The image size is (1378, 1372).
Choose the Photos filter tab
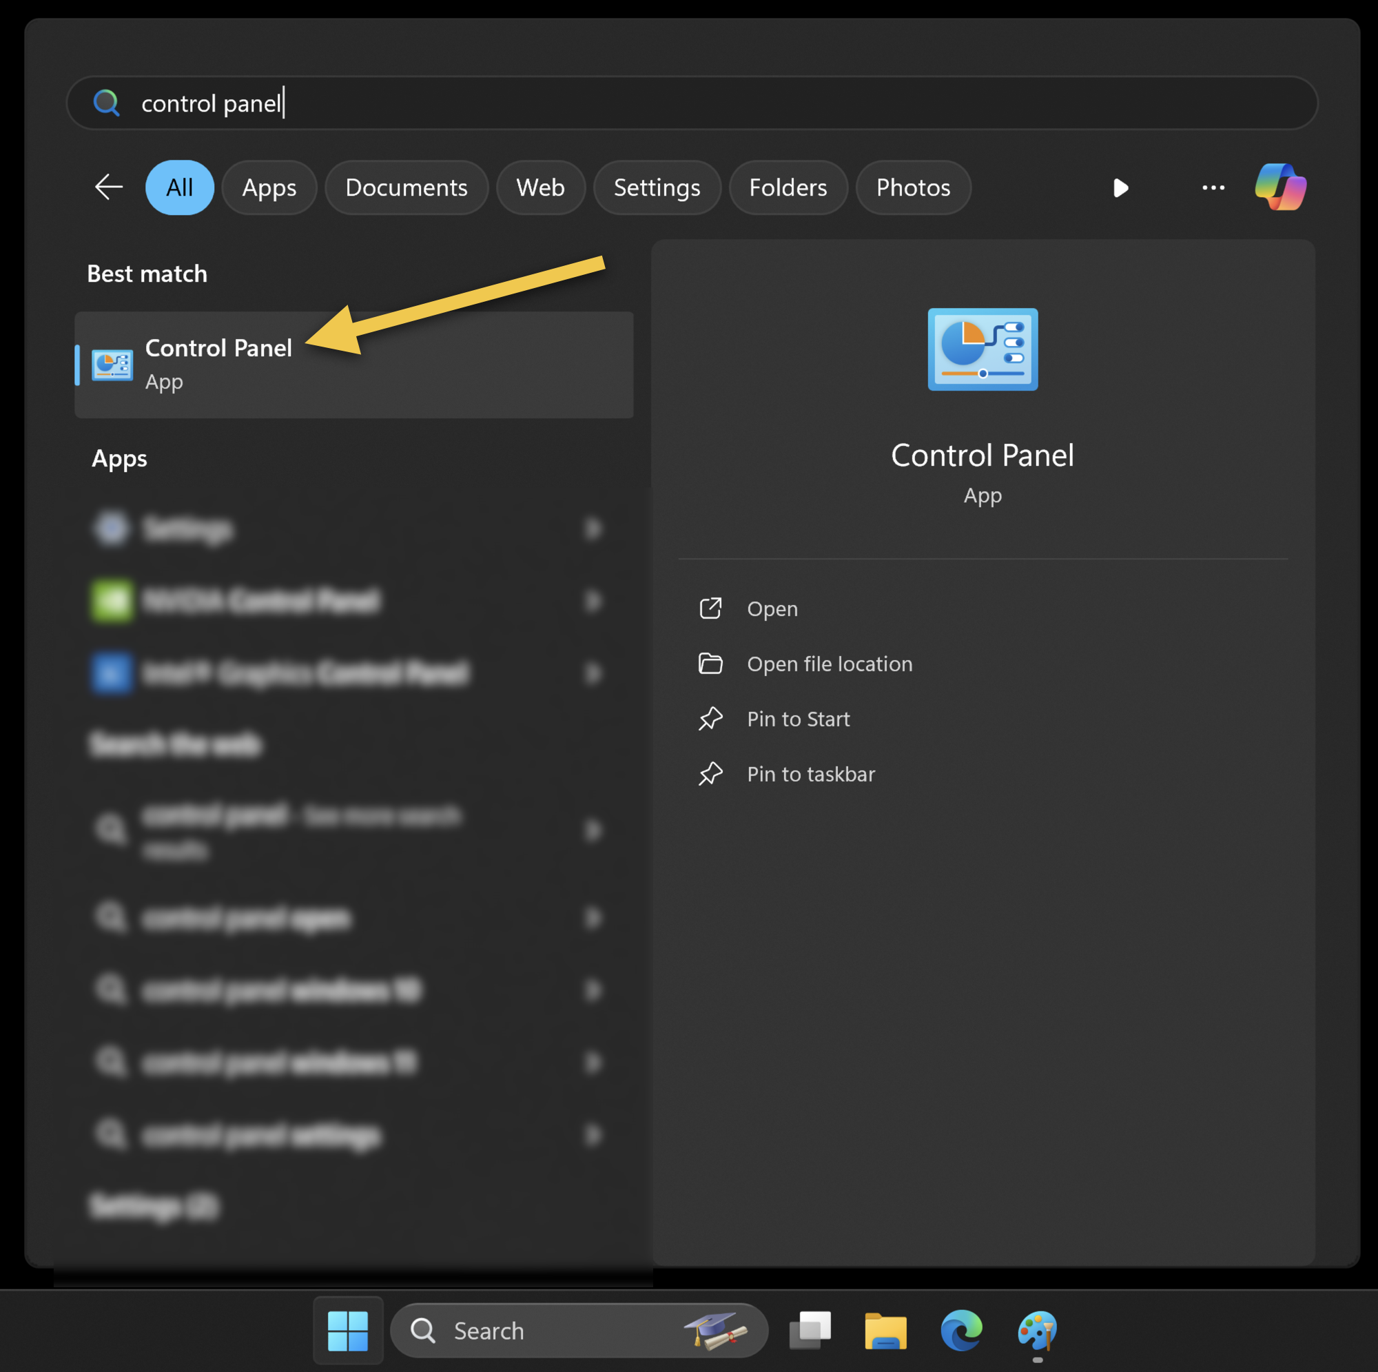[x=912, y=187]
